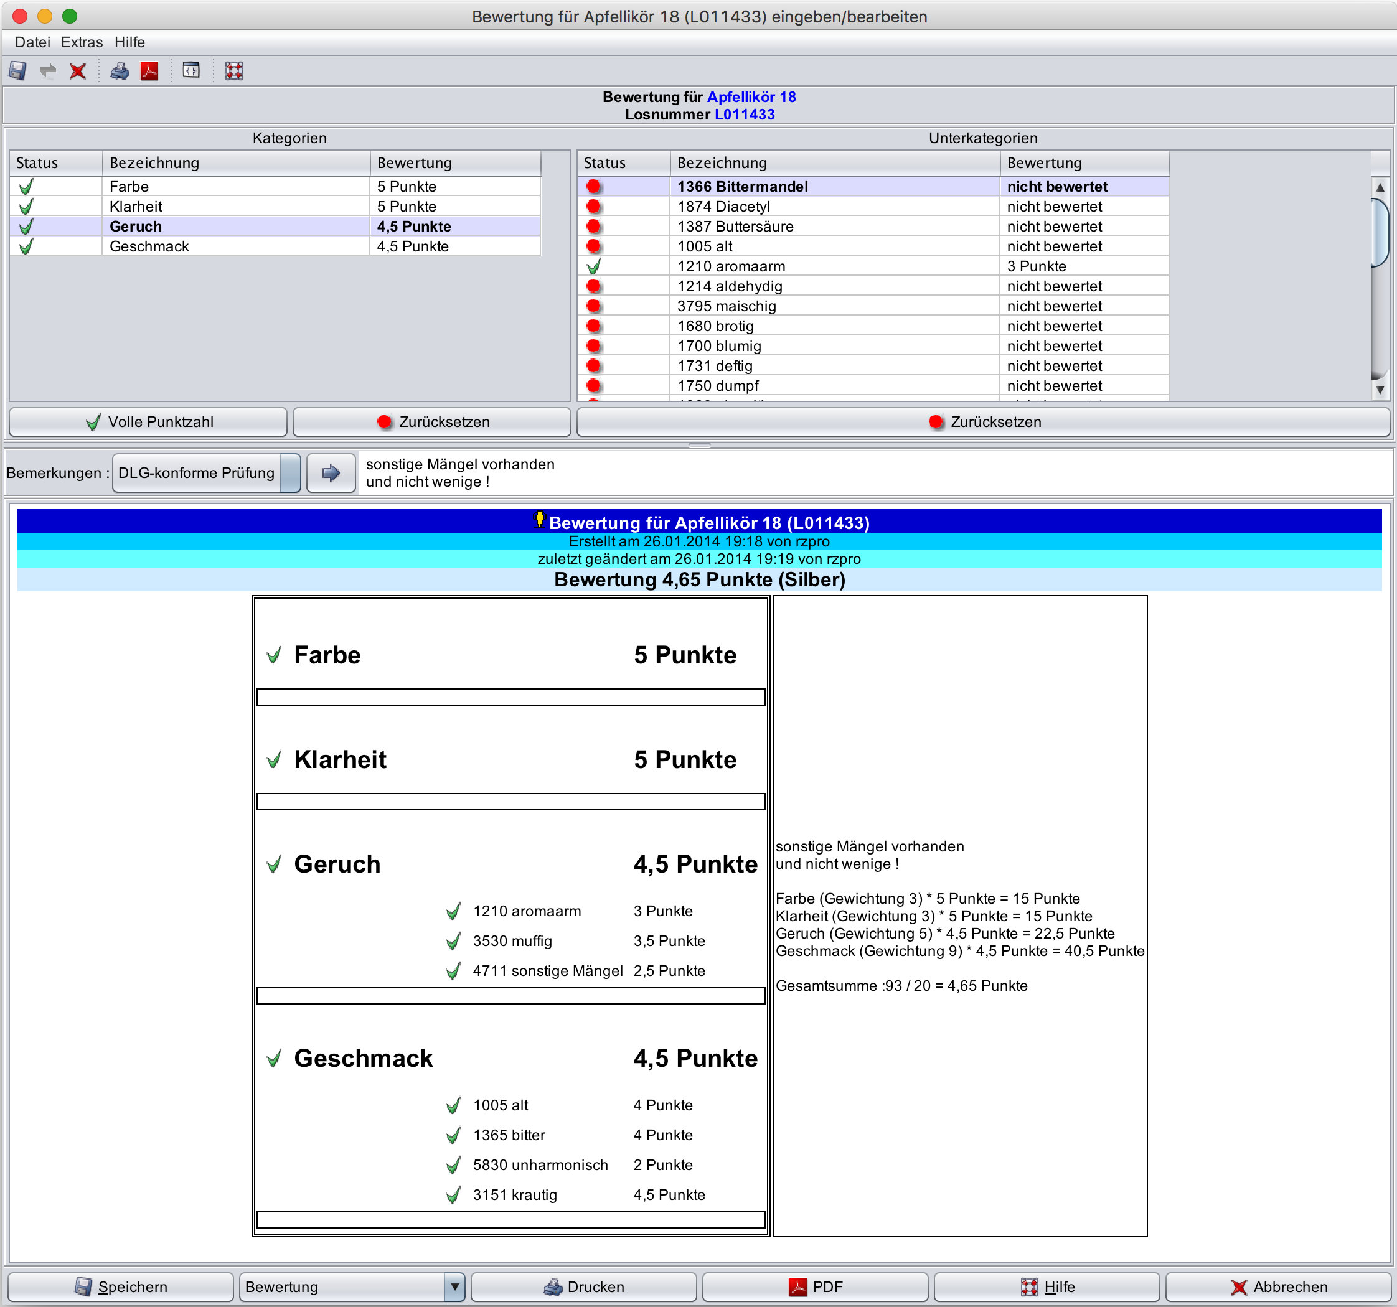The height and width of the screenshot is (1307, 1397).
Task: Open the Extras menu
Action: tap(82, 42)
